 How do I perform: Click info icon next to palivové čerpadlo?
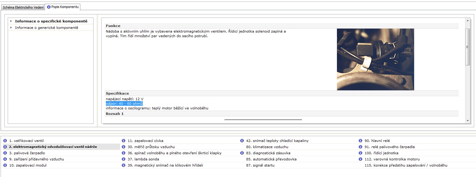pyautogui.click(x=5, y=153)
